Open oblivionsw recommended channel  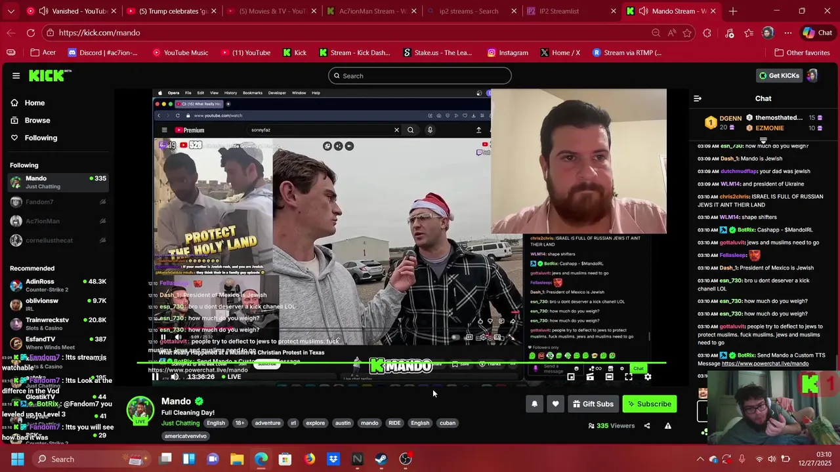point(58,304)
